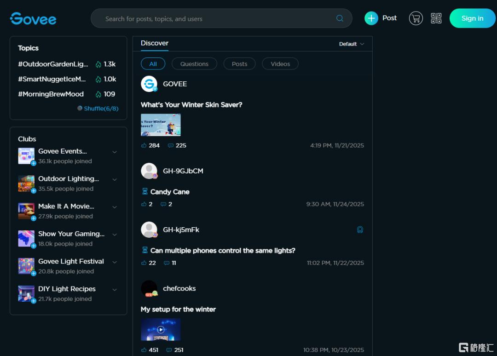This screenshot has height=356, width=497.
Task: Open the GOVEE profile avatar
Action: tap(149, 84)
